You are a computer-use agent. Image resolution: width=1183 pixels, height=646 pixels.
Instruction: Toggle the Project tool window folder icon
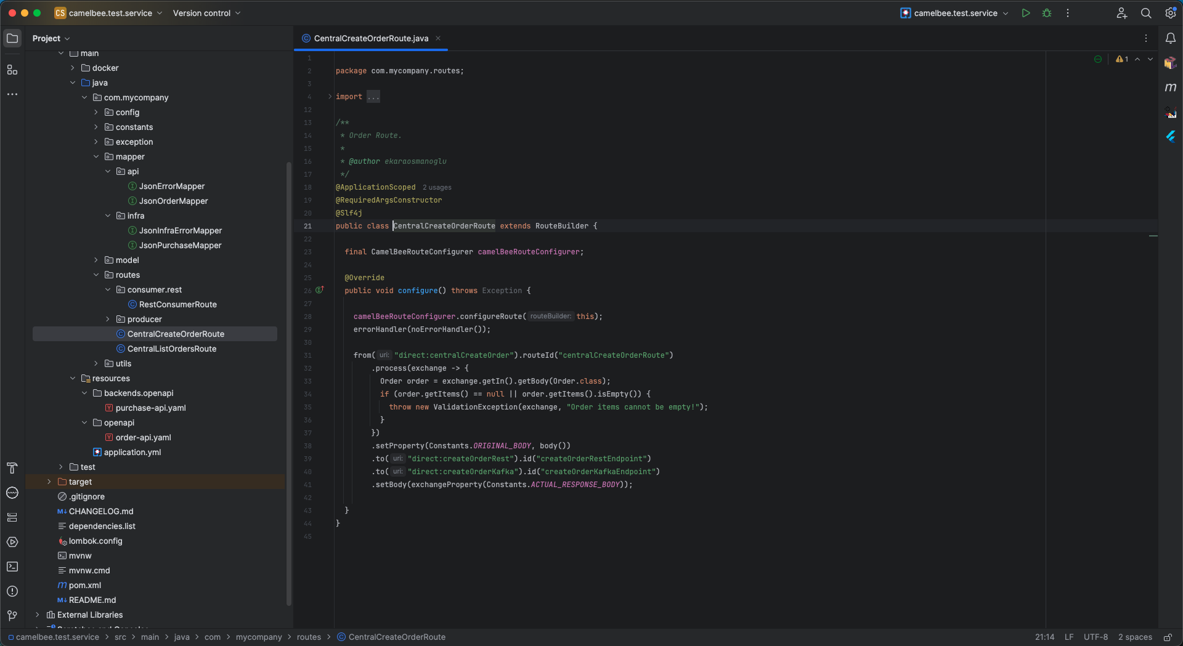click(12, 38)
